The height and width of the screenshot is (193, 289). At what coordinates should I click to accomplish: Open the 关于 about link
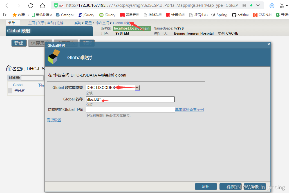pos(41,23)
